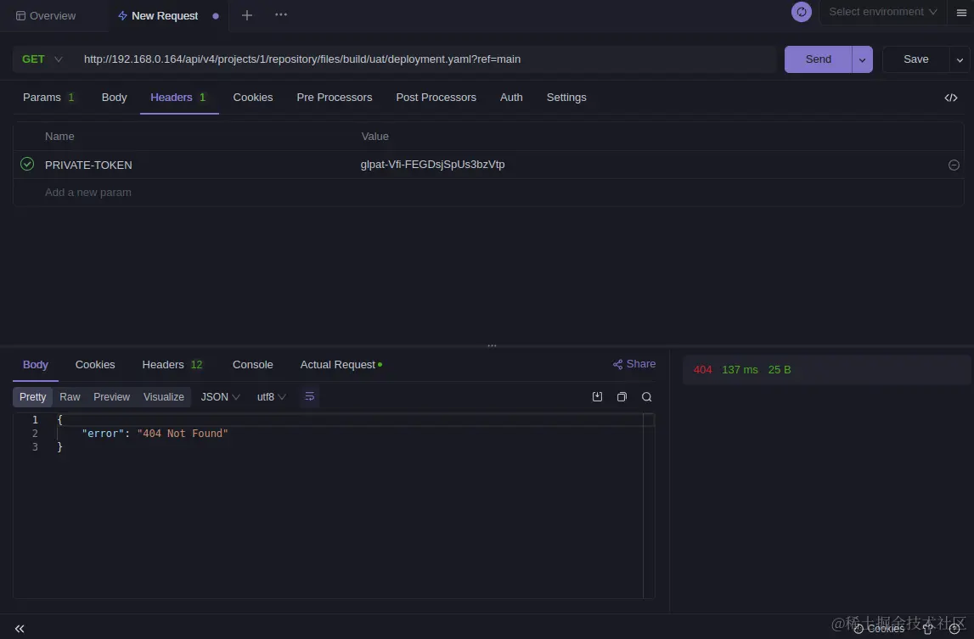Expand the Save options arrow
The image size is (974, 639).
960,59
